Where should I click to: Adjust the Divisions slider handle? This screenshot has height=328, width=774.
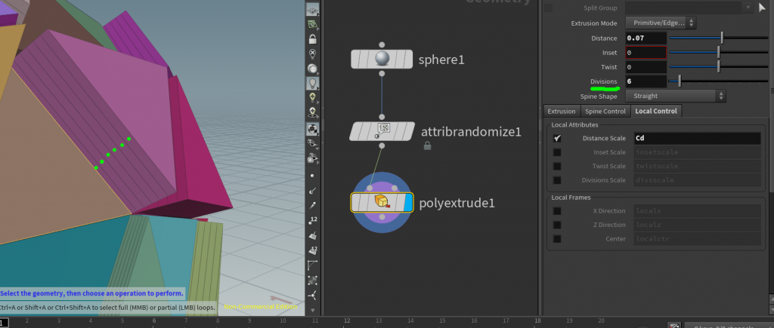click(680, 81)
